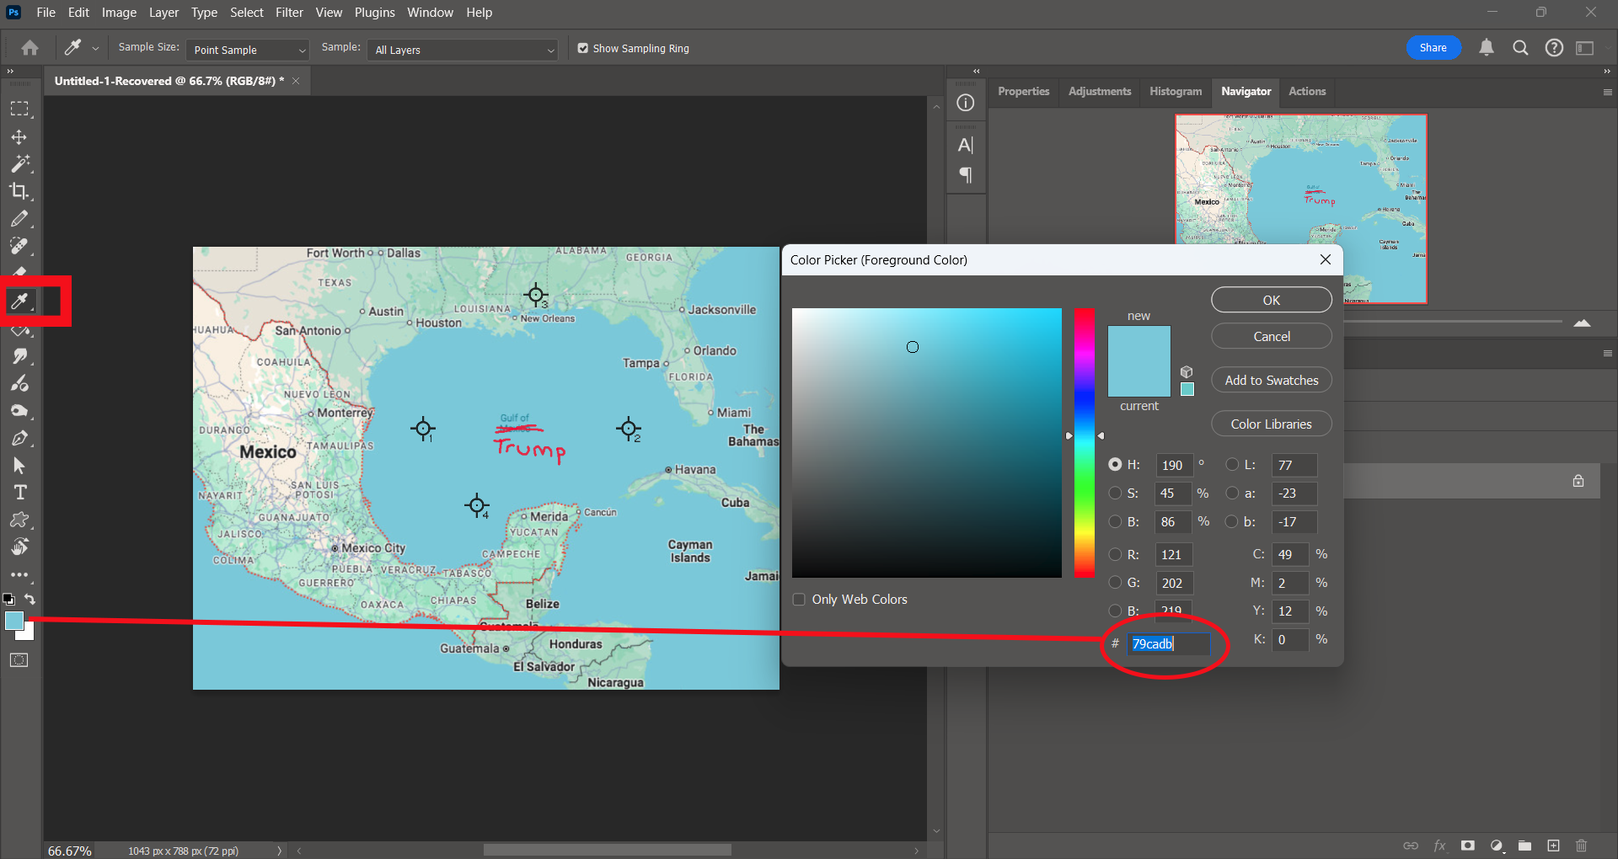Open the Sample All Layers dropdown
This screenshot has width=1618, height=859.
coord(462,50)
